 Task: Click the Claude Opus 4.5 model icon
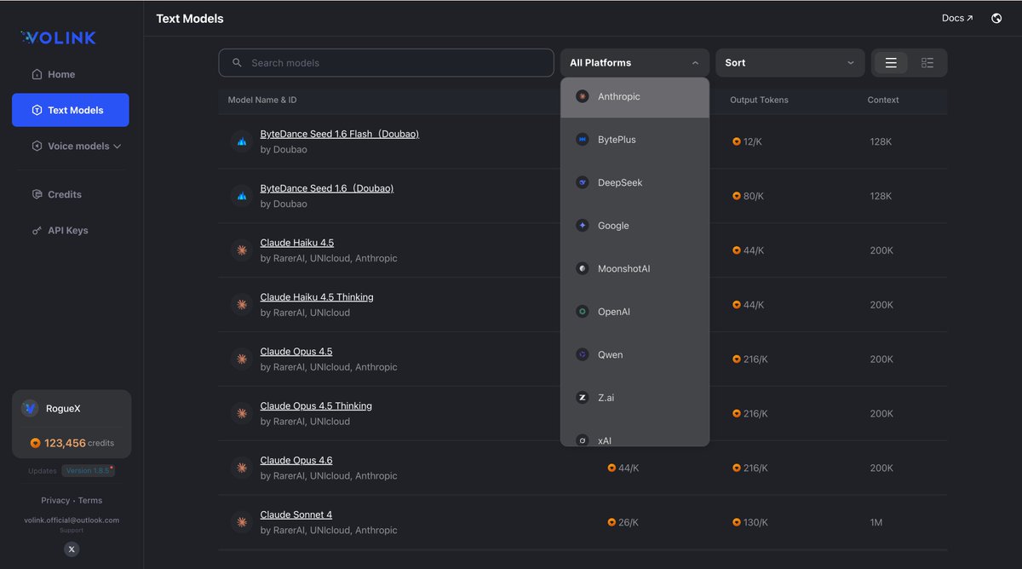(x=242, y=359)
